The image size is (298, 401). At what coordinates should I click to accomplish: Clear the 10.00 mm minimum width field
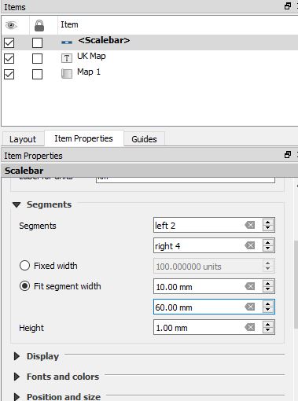point(250,286)
